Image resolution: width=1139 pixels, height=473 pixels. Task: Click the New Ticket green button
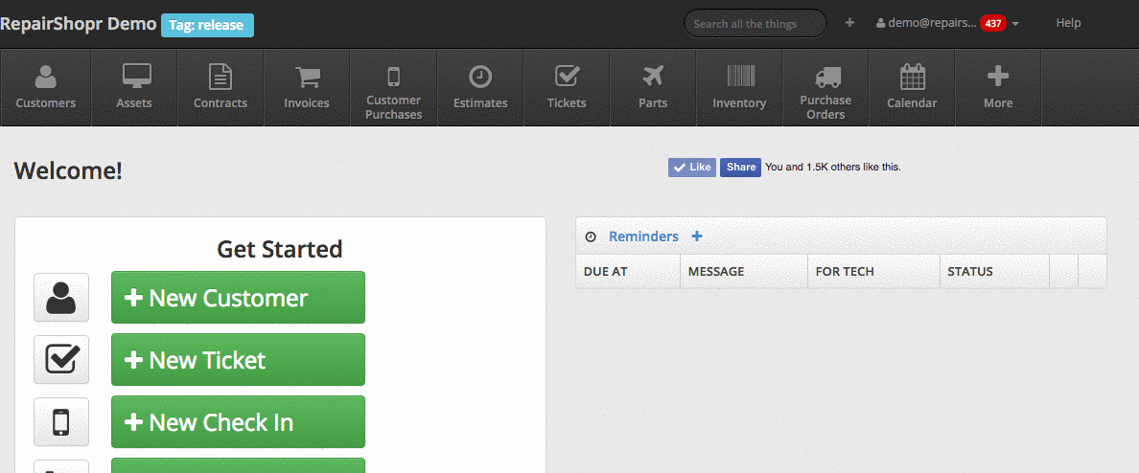click(238, 360)
